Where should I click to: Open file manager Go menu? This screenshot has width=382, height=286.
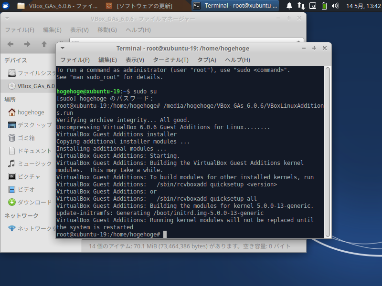[107, 30]
